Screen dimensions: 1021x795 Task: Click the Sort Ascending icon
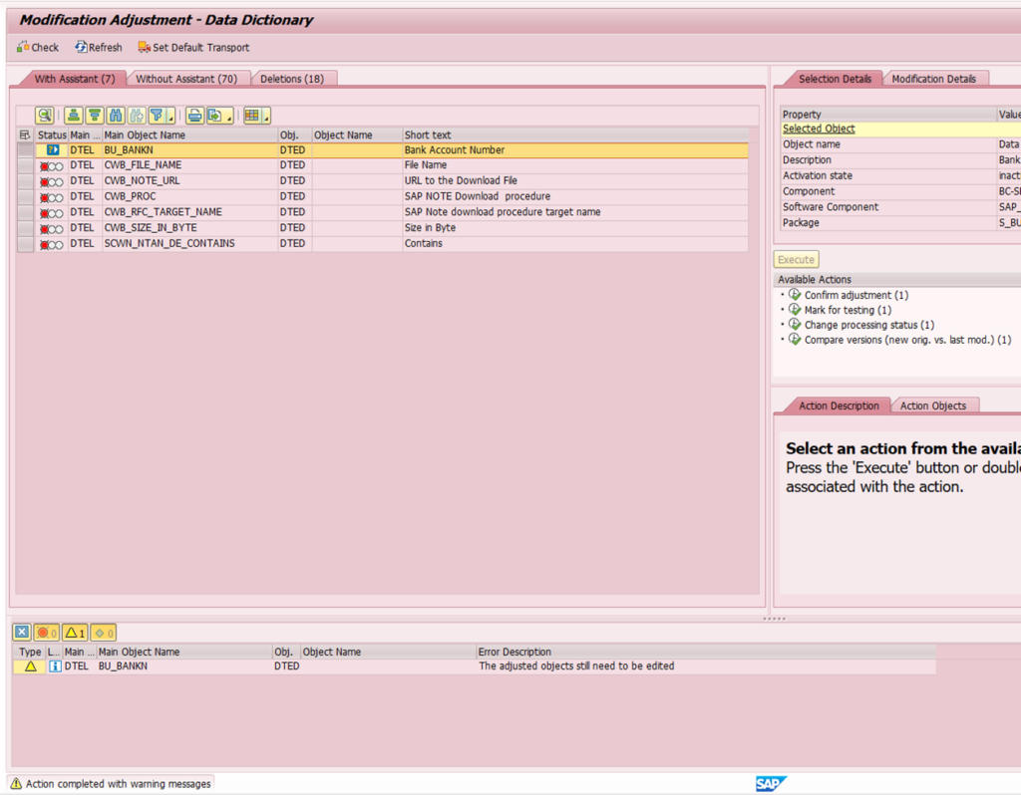74,116
